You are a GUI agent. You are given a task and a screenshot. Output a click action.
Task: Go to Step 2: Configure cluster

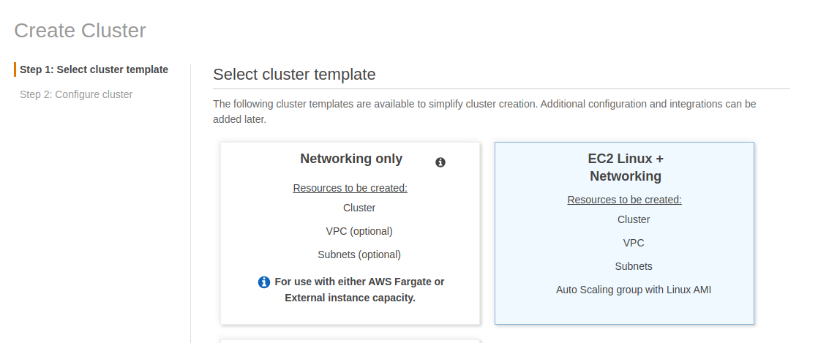(76, 94)
